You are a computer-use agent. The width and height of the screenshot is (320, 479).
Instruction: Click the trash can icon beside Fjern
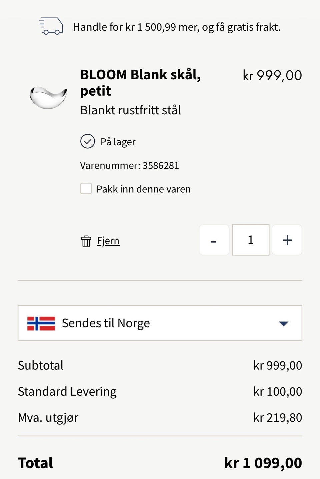(86, 241)
